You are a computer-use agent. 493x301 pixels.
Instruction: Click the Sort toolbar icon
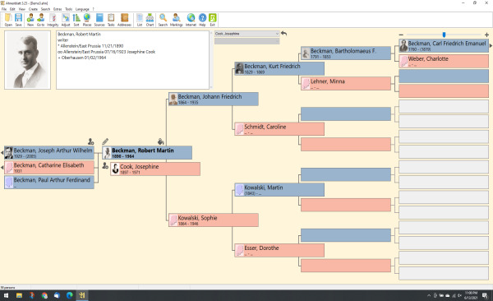click(76, 20)
